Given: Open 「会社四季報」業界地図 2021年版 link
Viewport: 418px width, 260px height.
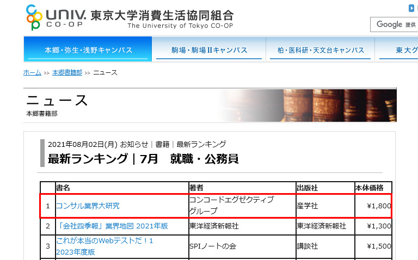Looking at the screenshot, I should (112, 226).
